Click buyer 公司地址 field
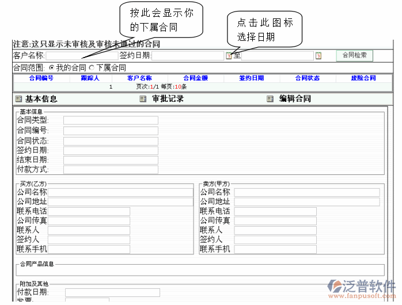The height and width of the screenshot is (305, 402). [120, 202]
